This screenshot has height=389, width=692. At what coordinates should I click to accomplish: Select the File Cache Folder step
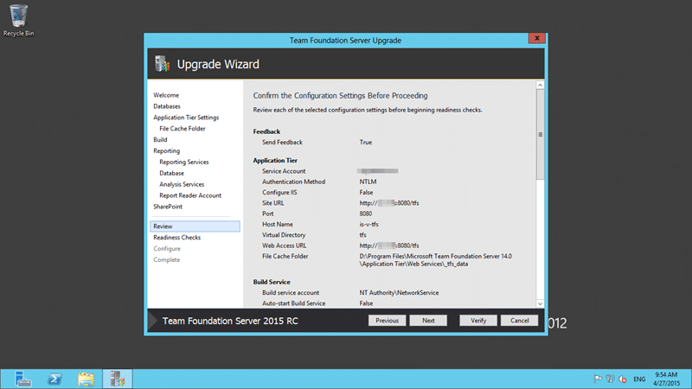[183, 128]
